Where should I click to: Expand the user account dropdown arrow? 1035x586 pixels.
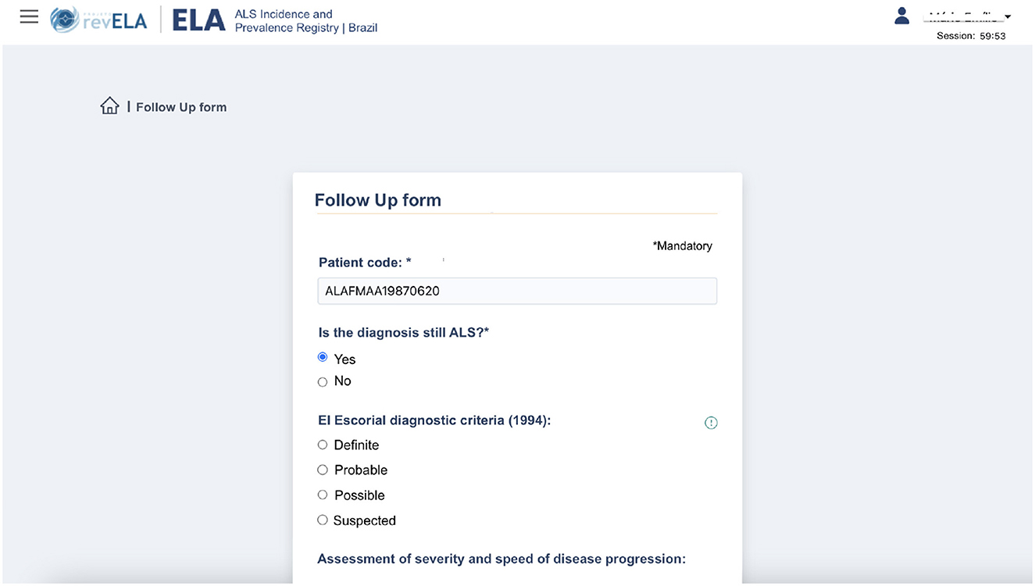(x=1008, y=17)
